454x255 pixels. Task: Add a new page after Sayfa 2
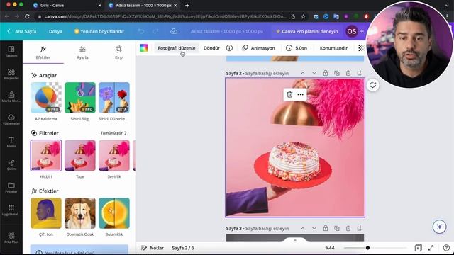coord(360,73)
